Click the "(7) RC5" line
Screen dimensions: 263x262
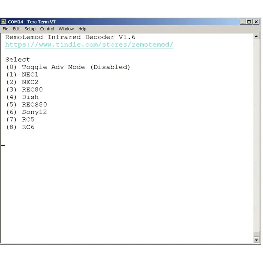20,119
